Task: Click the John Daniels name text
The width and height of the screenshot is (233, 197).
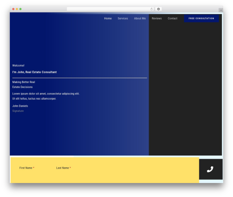Action: click(x=20, y=106)
